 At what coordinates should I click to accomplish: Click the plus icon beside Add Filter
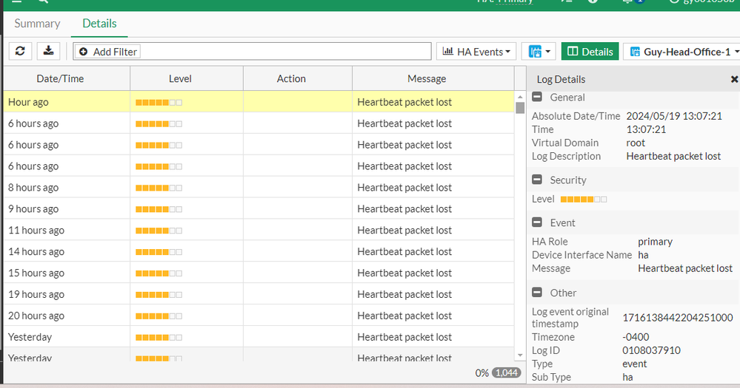83,52
